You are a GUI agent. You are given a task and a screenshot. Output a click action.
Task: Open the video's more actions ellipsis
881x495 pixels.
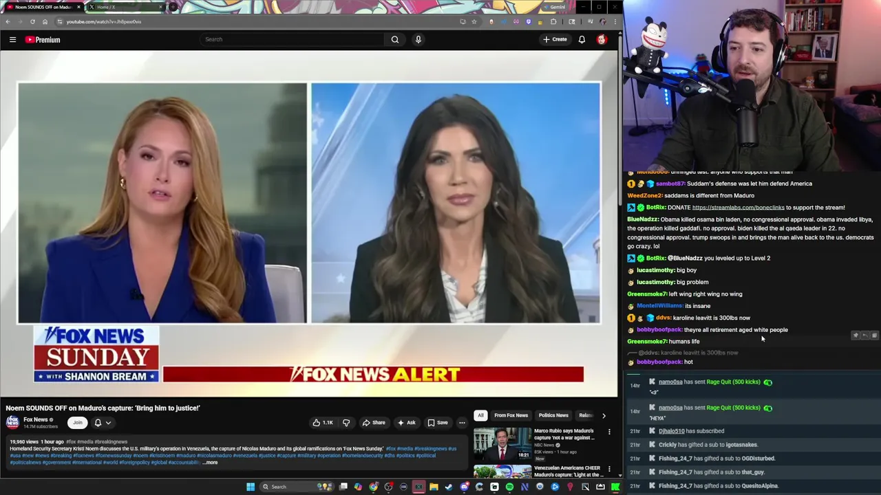click(x=462, y=423)
